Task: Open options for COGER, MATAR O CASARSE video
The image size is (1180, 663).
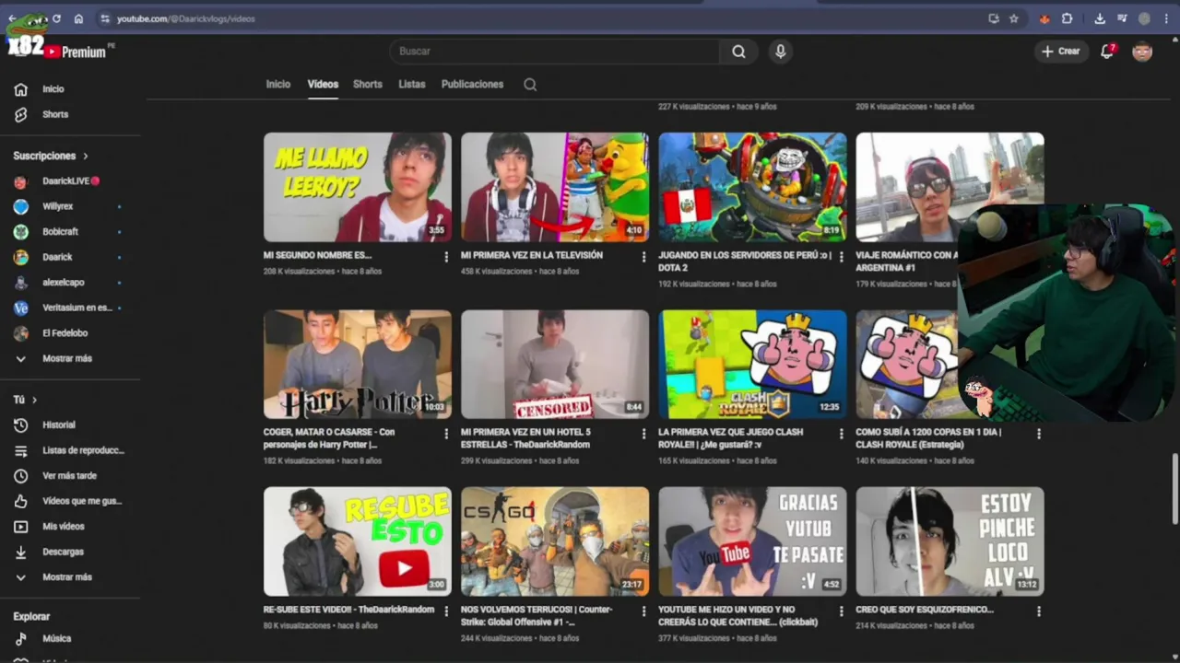Action: coord(446,434)
